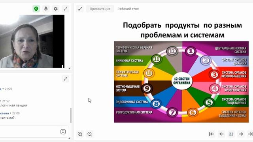Zoom in on the presentation
The image size is (253, 142).
(x=80, y=134)
